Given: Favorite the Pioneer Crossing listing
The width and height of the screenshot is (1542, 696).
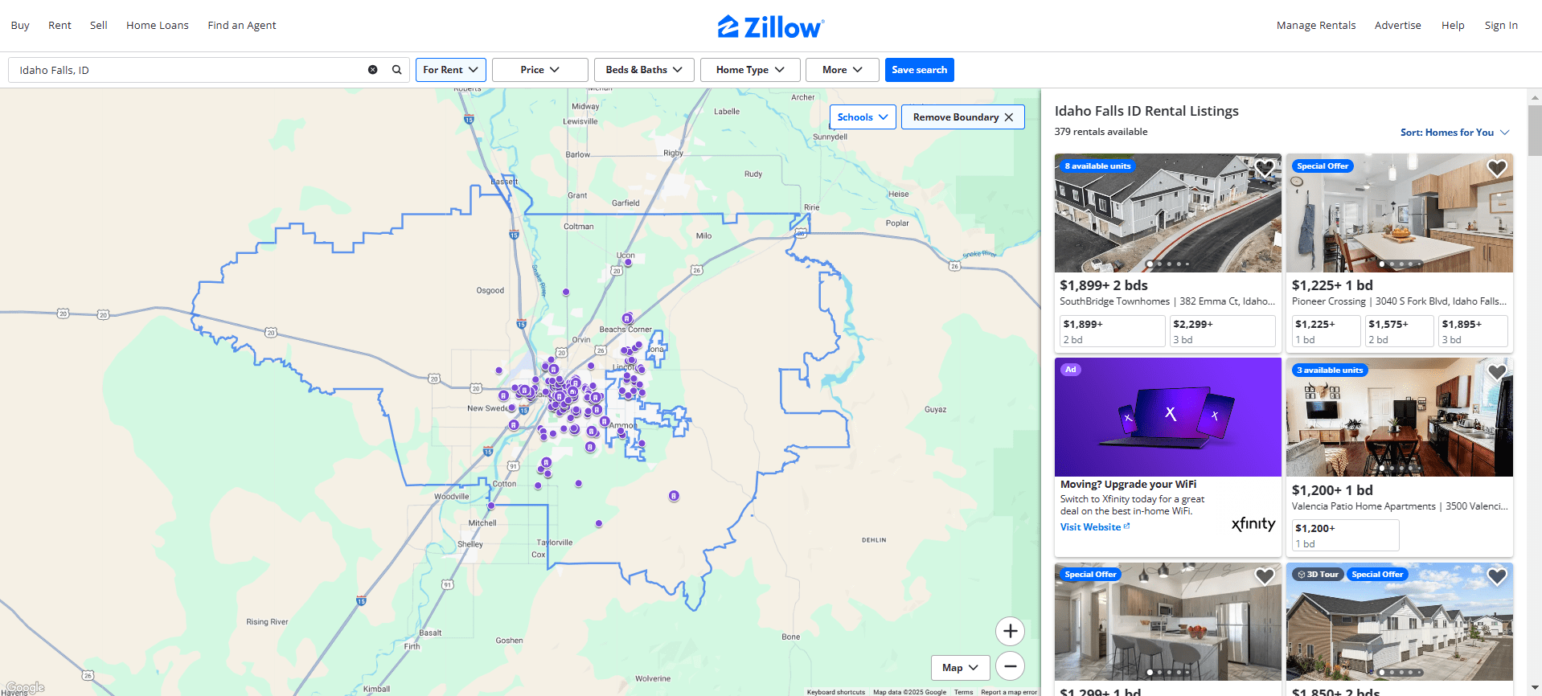Looking at the screenshot, I should click(1497, 168).
